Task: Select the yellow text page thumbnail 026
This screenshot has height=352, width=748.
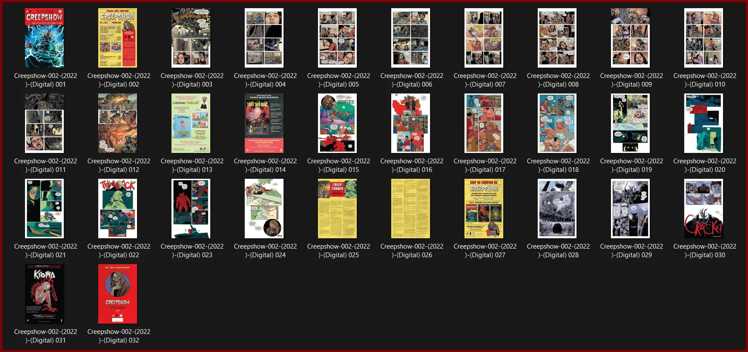Action: click(411, 209)
